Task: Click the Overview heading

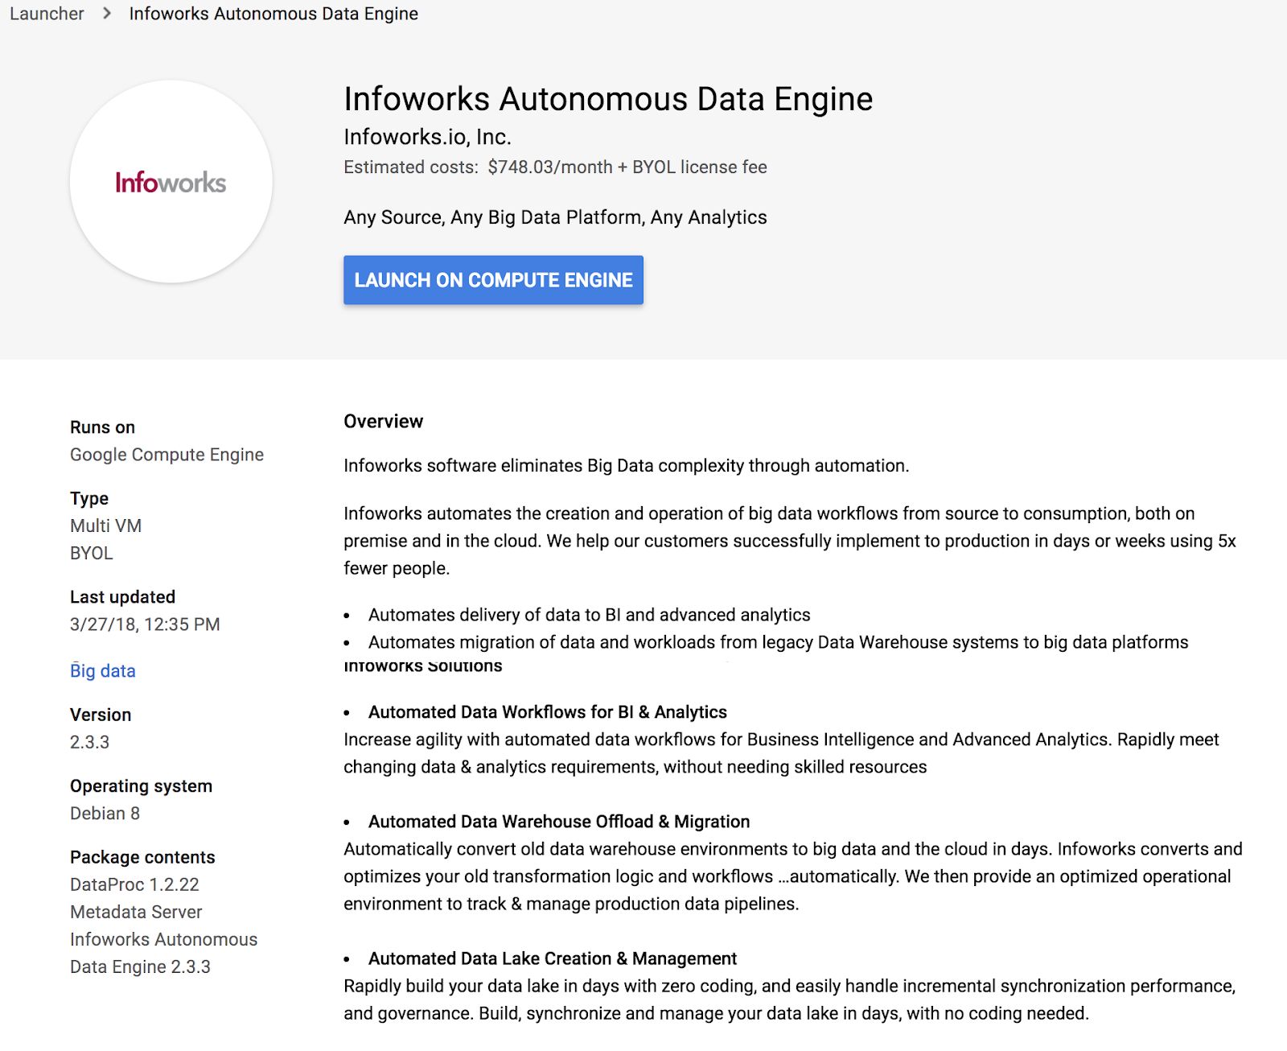Action: pyautogui.click(x=383, y=422)
